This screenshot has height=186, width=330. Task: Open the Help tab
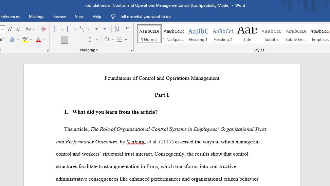97,17
